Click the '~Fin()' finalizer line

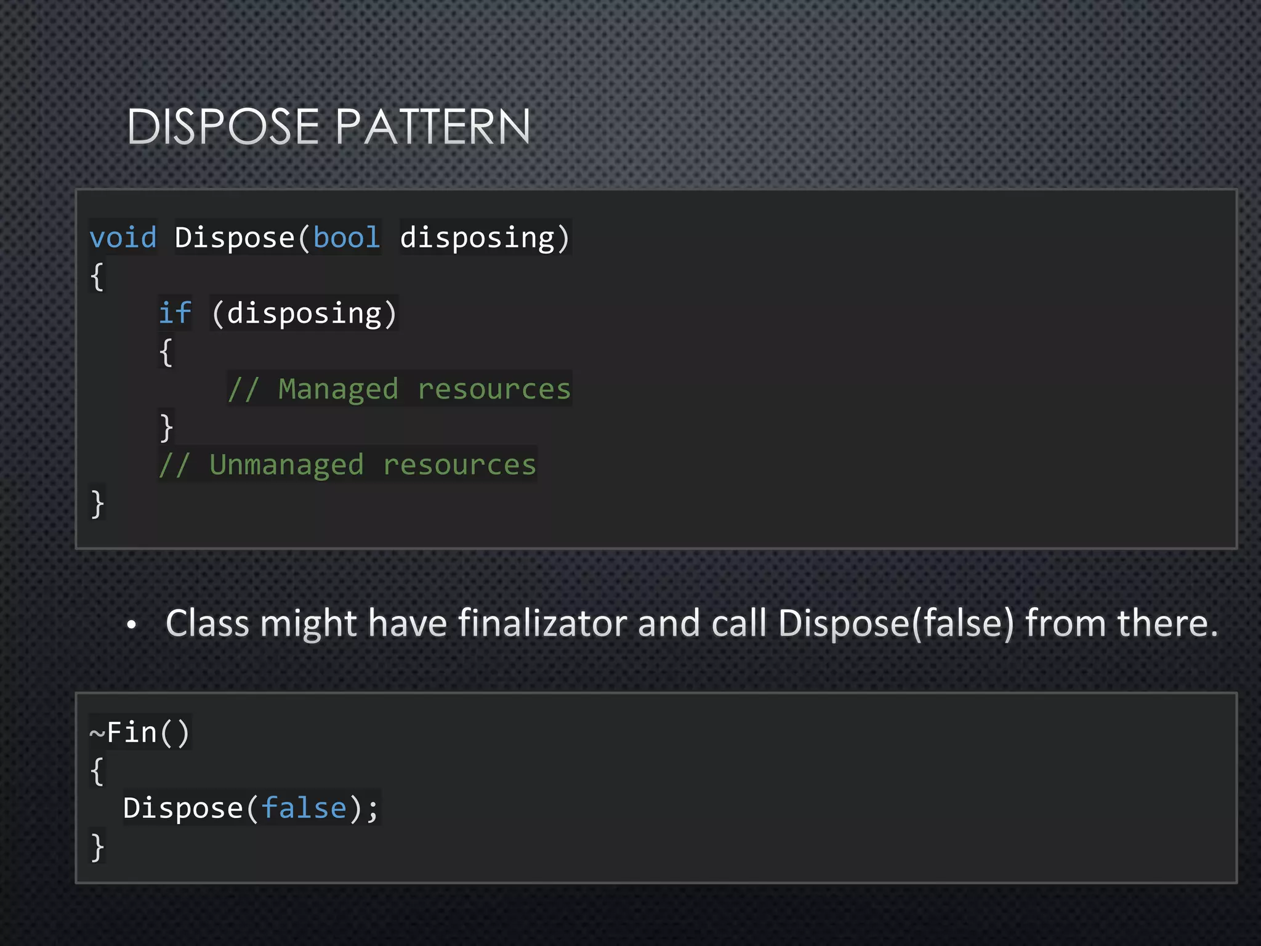(x=140, y=732)
